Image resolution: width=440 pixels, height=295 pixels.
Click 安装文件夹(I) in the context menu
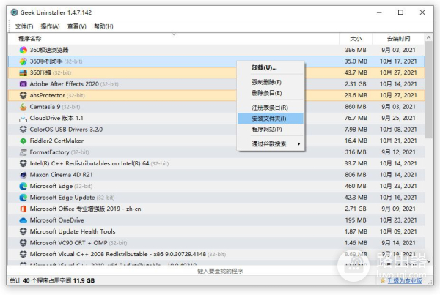pyautogui.click(x=271, y=119)
